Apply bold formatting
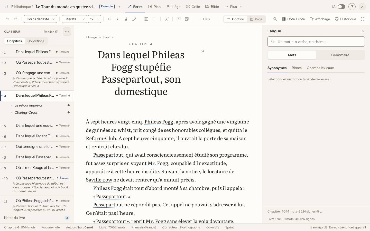370x231 pixels. [x=109, y=19]
